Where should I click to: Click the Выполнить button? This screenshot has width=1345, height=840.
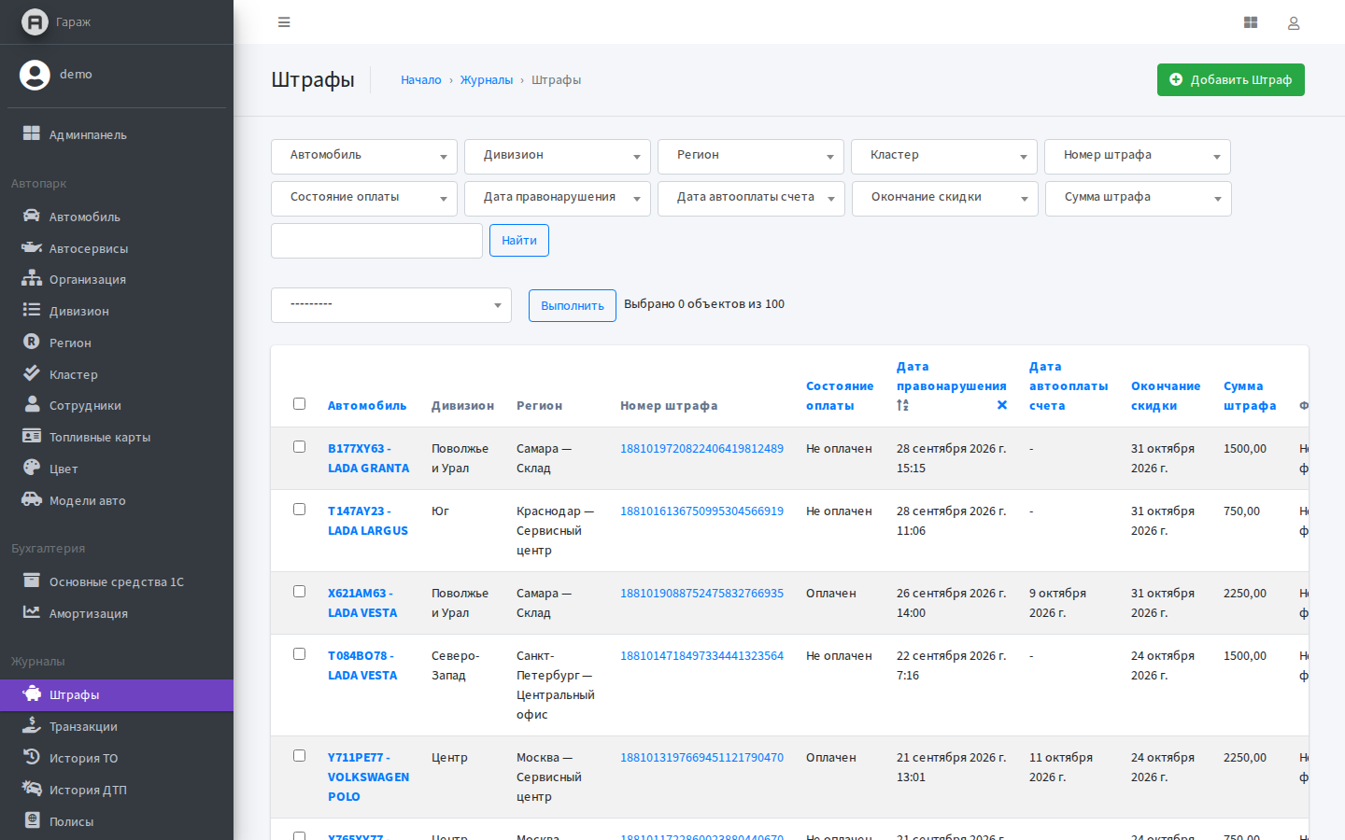point(573,305)
